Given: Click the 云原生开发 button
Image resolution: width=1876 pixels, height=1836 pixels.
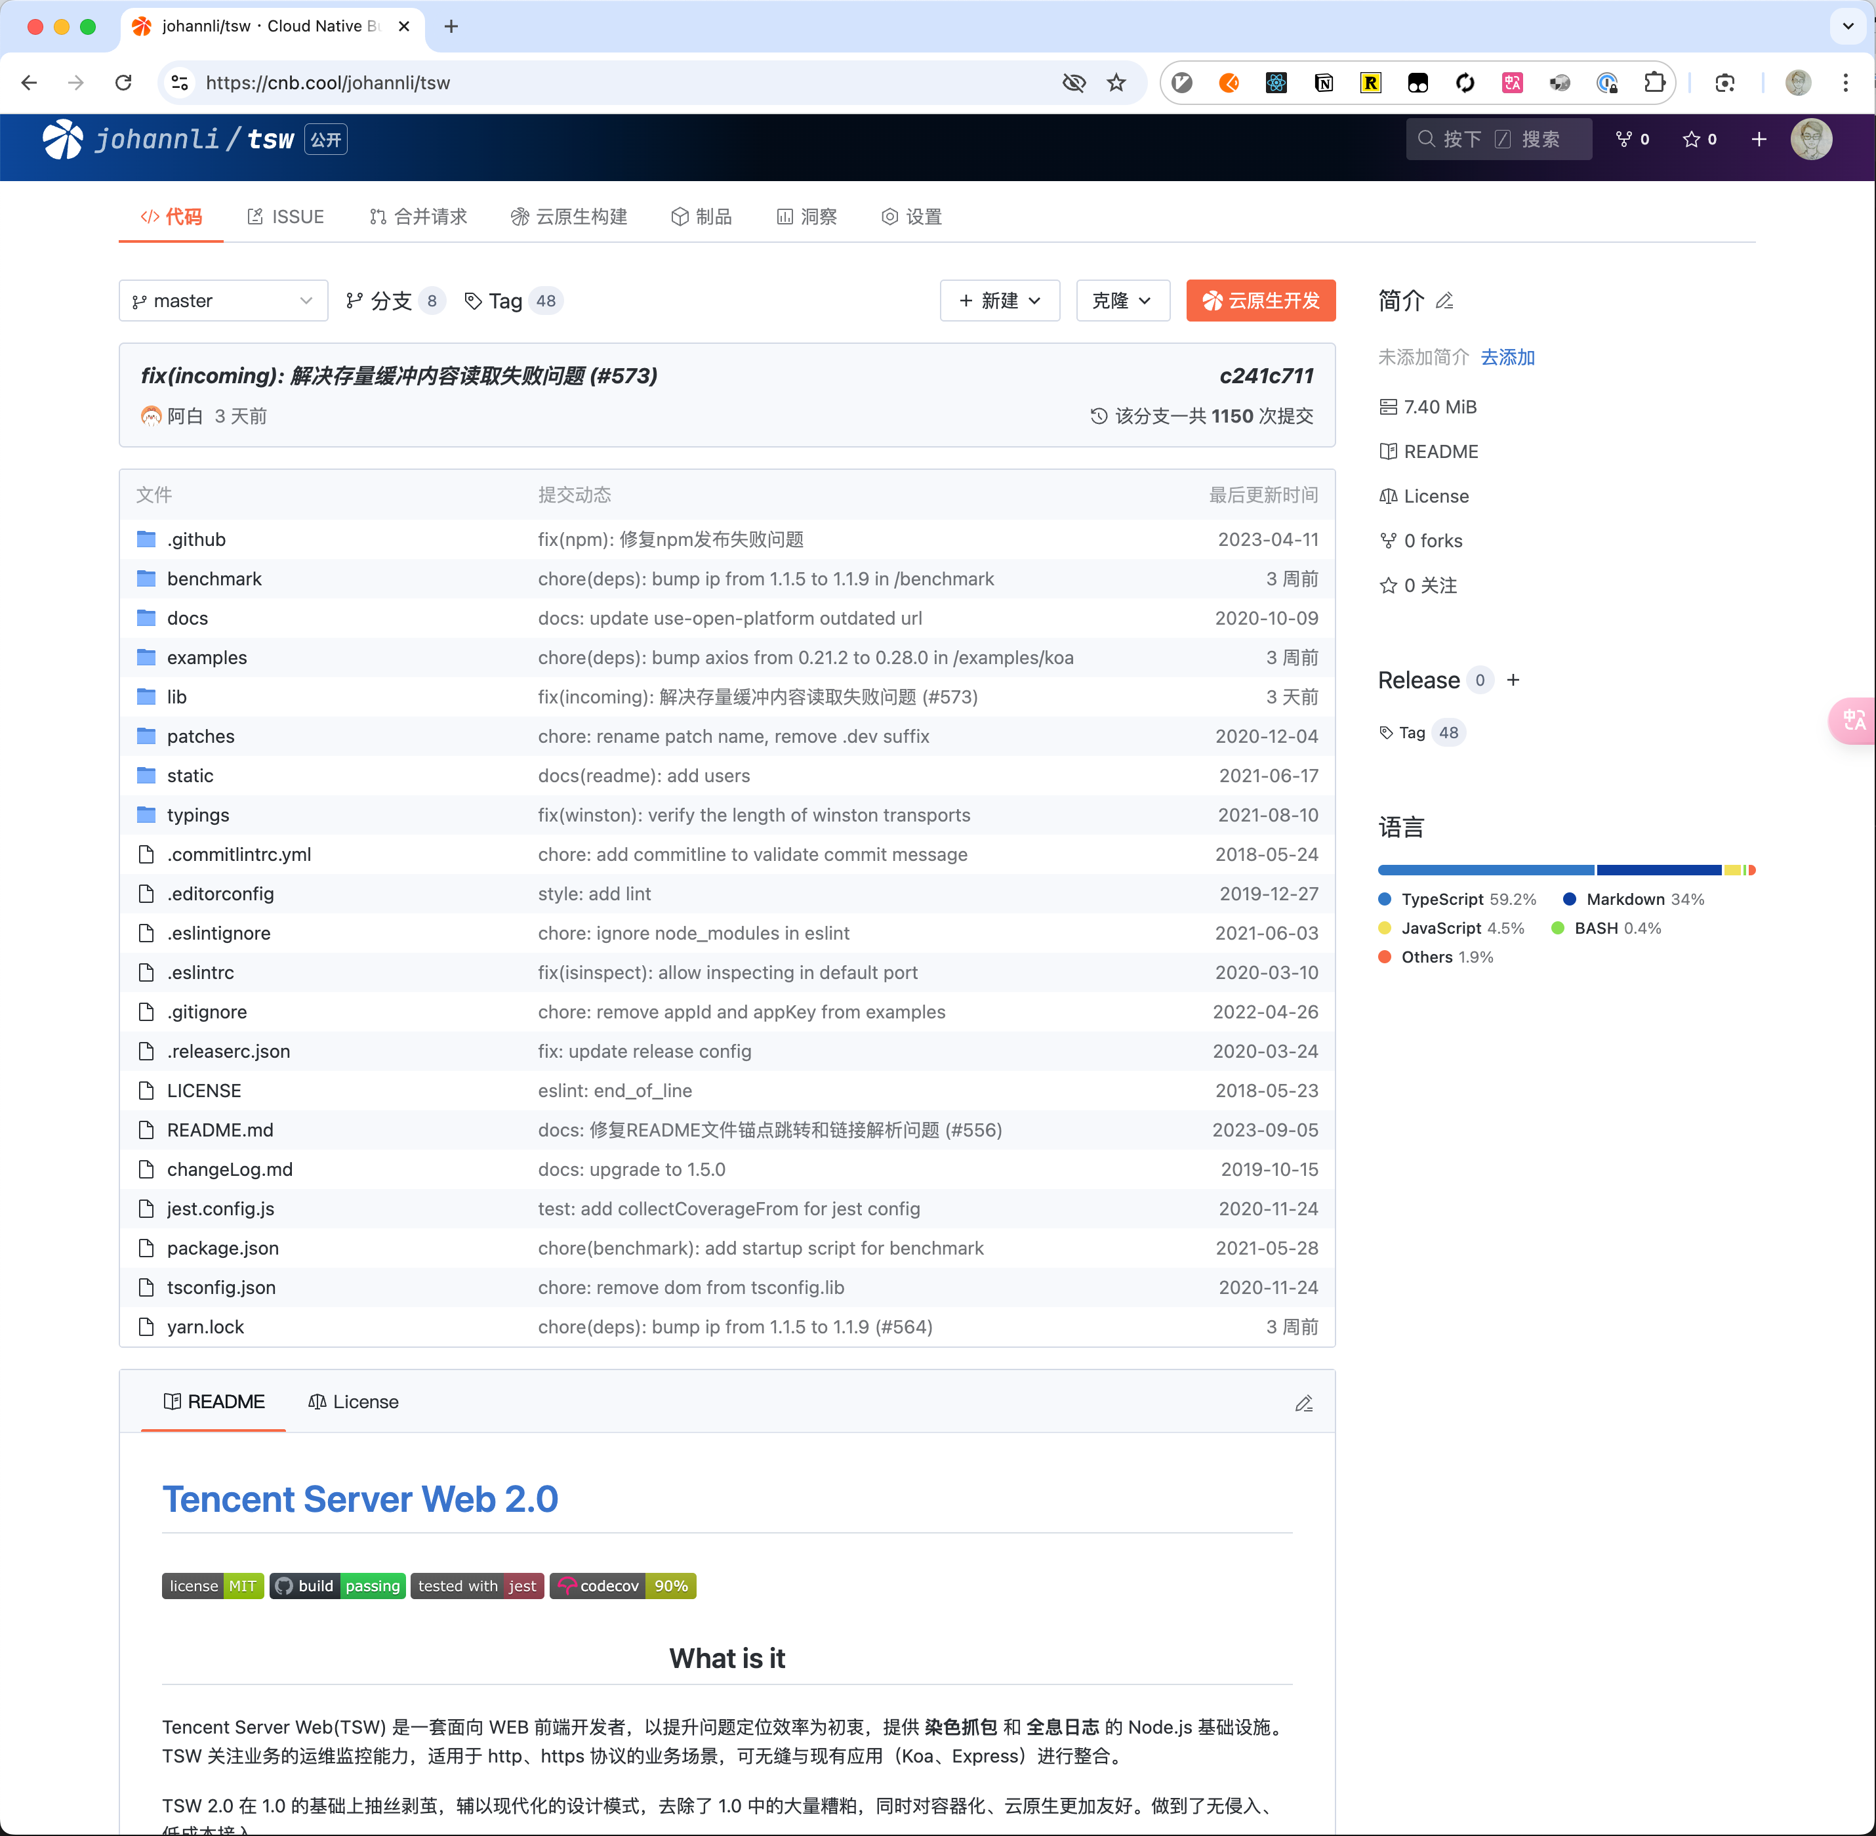Looking at the screenshot, I should (x=1261, y=301).
